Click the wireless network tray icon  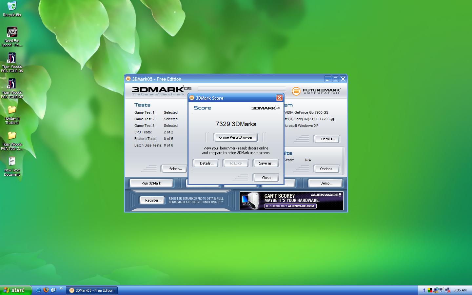click(x=442, y=290)
